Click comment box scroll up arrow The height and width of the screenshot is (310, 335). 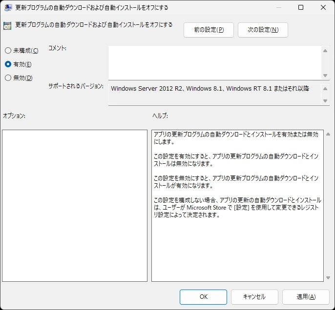[x=325, y=51]
